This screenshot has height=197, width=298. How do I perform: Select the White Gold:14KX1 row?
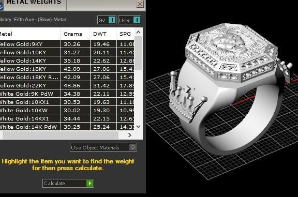(x=67, y=118)
